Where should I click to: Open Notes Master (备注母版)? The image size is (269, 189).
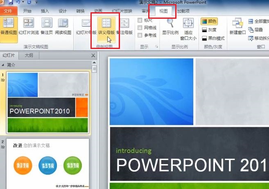124,27
